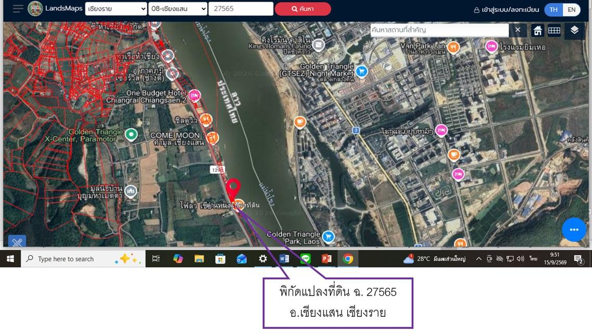Click the route 3 highway shield
Image resolution: width=592 pixels, height=333 pixels.
point(356,130)
